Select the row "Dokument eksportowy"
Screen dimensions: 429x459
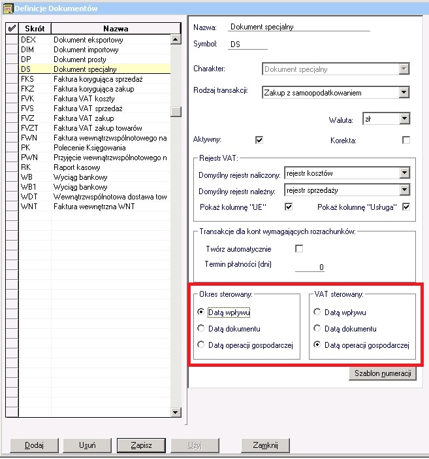tap(95, 39)
